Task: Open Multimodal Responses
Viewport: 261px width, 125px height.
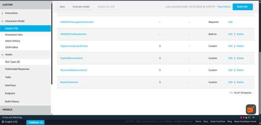Action: coord(17,69)
